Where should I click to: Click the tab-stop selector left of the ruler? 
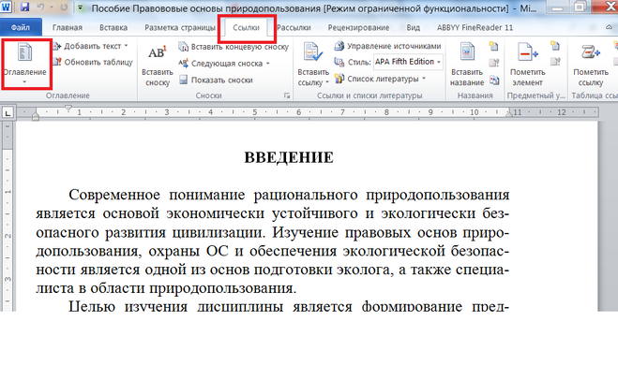[x=8, y=112]
